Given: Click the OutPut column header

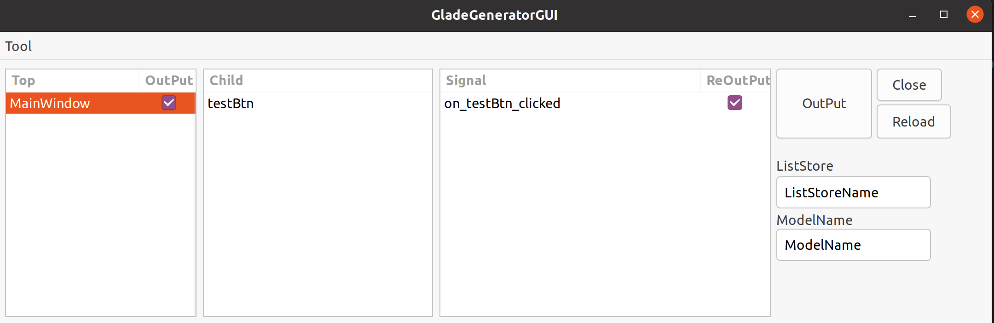Looking at the screenshot, I should pos(168,80).
